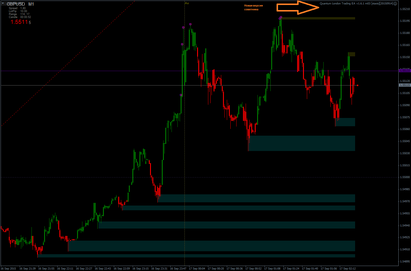
Task: Click the Ao label at the vertical line
Action: tap(187, 3)
